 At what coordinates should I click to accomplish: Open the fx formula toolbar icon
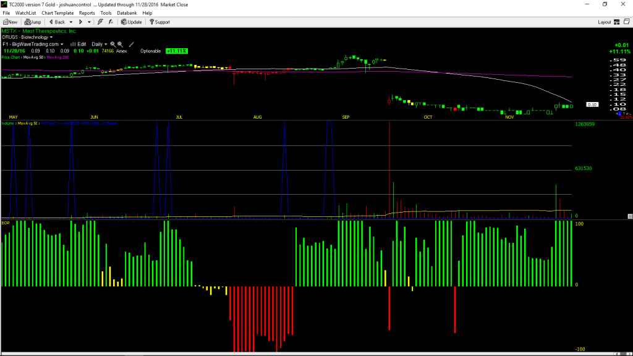[x=111, y=22]
